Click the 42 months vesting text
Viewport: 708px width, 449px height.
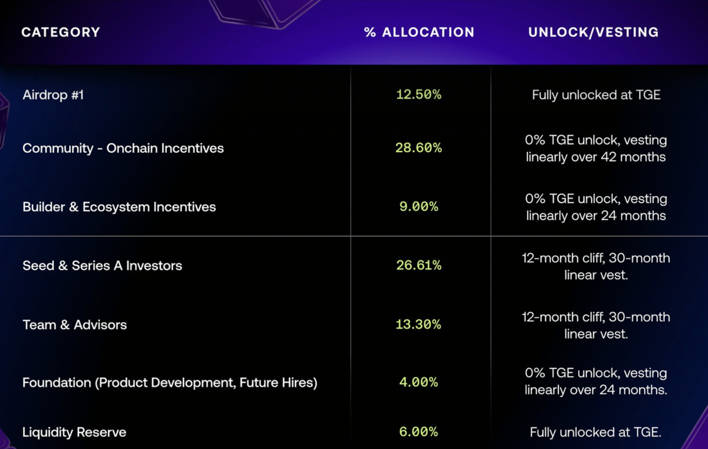tap(596, 157)
